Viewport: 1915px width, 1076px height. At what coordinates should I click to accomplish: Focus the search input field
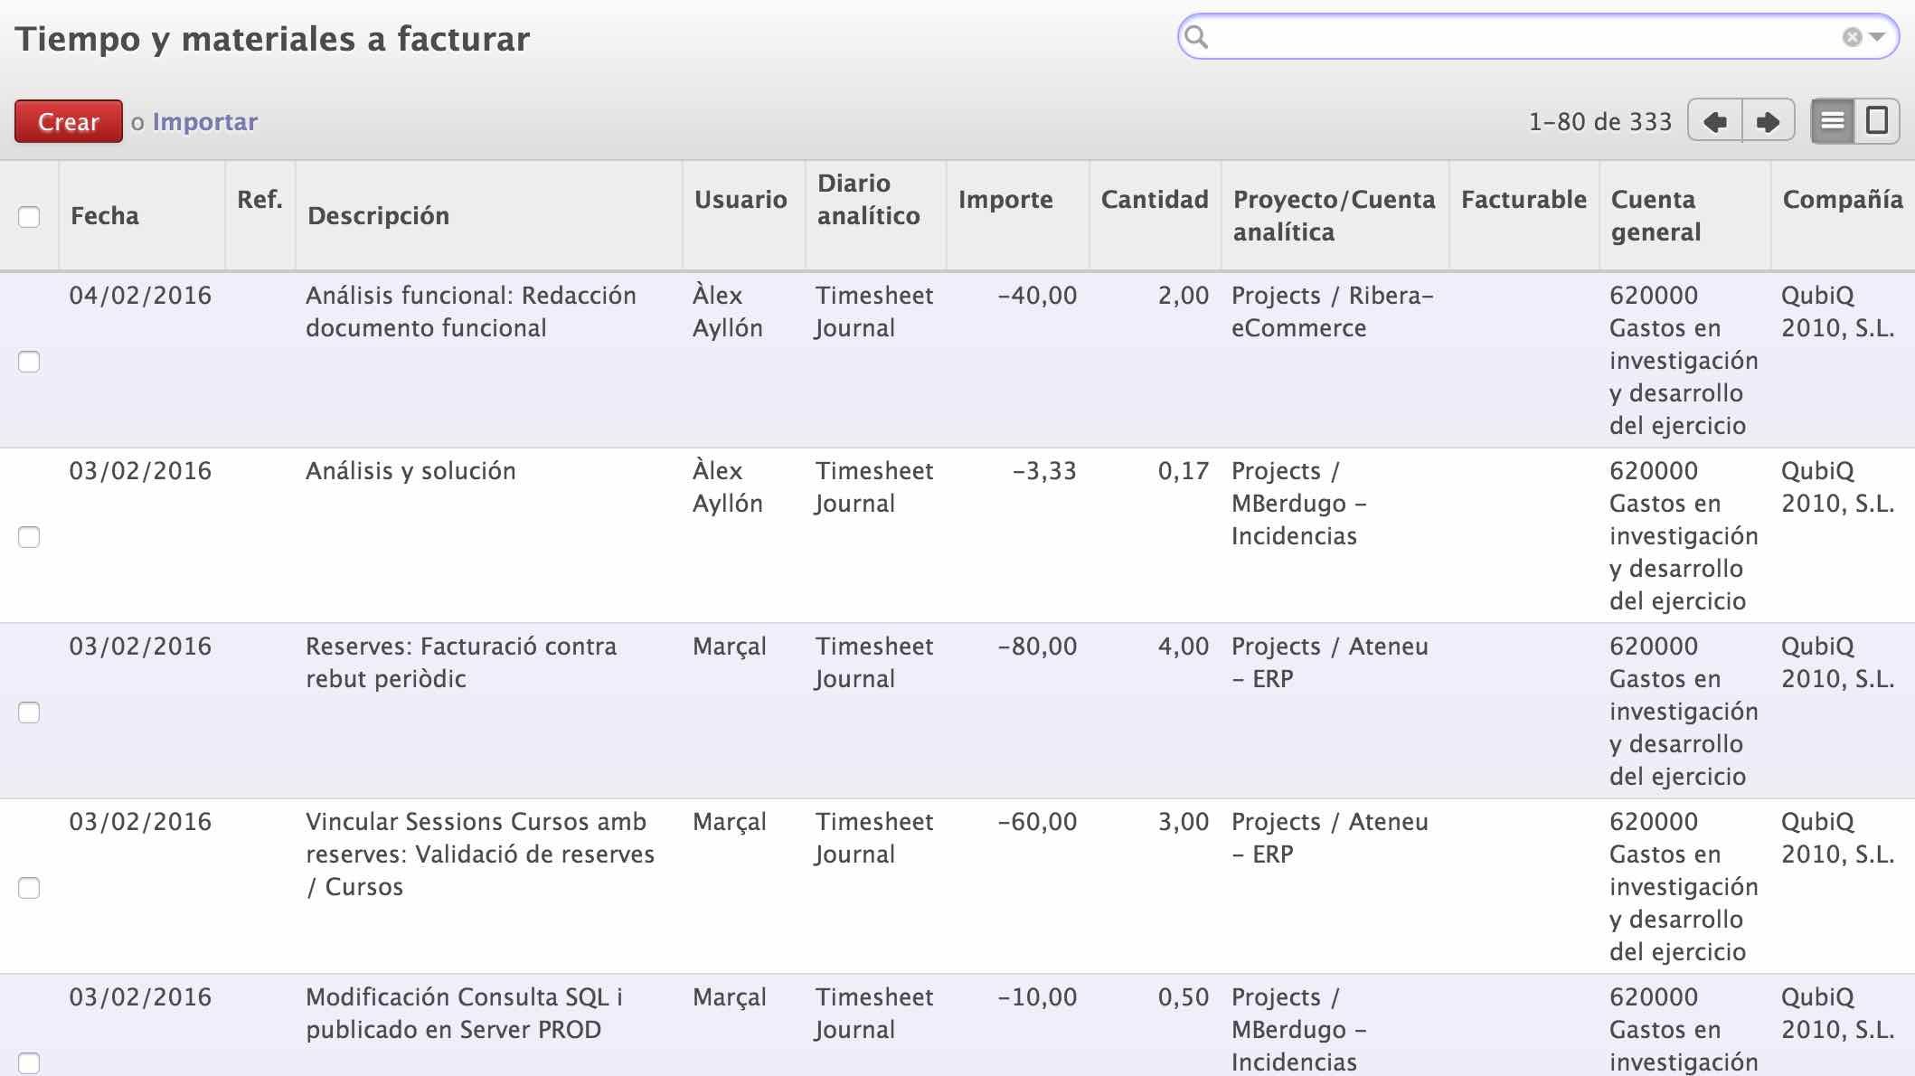click(1519, 37)
